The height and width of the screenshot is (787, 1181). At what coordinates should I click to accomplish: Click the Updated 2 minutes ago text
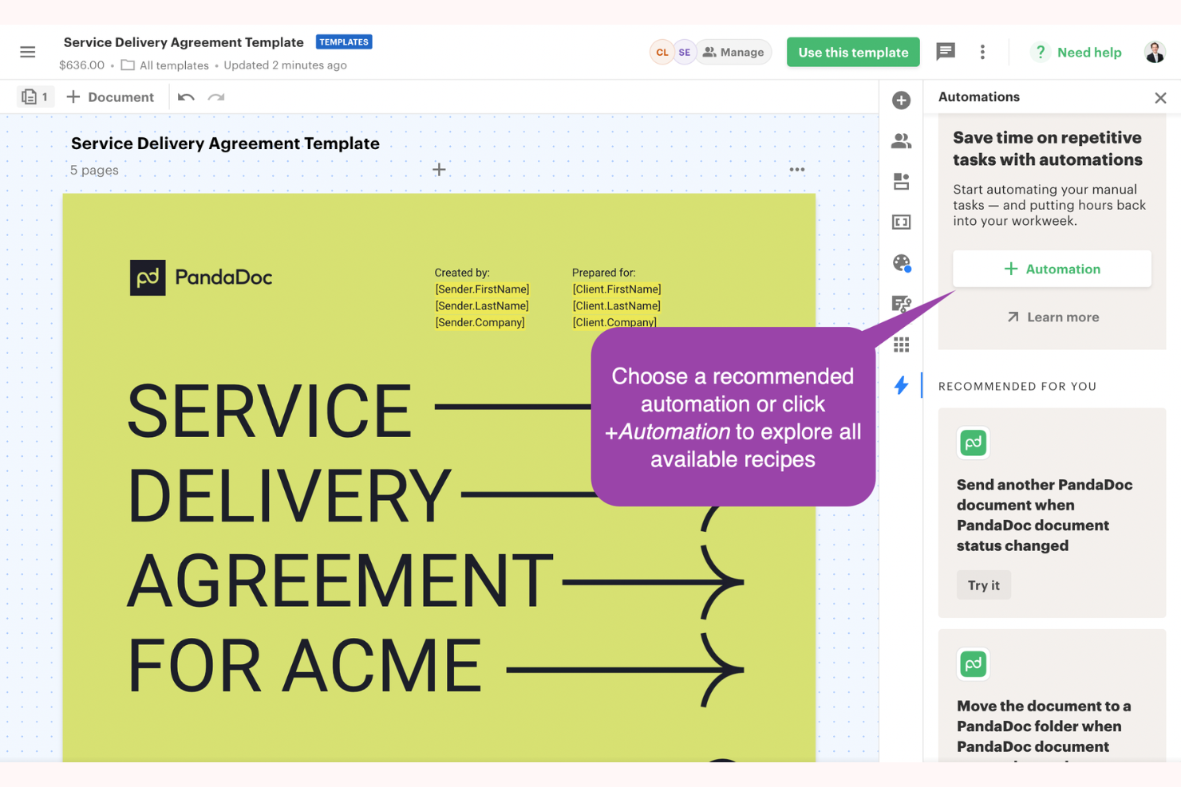(285, 65)
